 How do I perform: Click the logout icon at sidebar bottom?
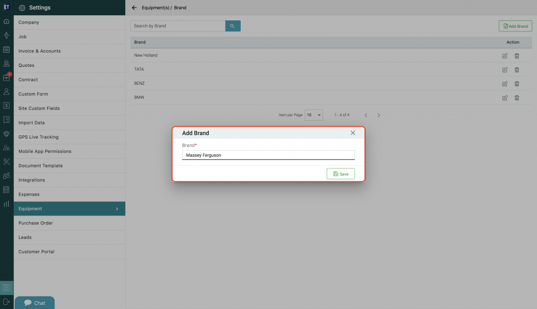click(x=6, y=302)
